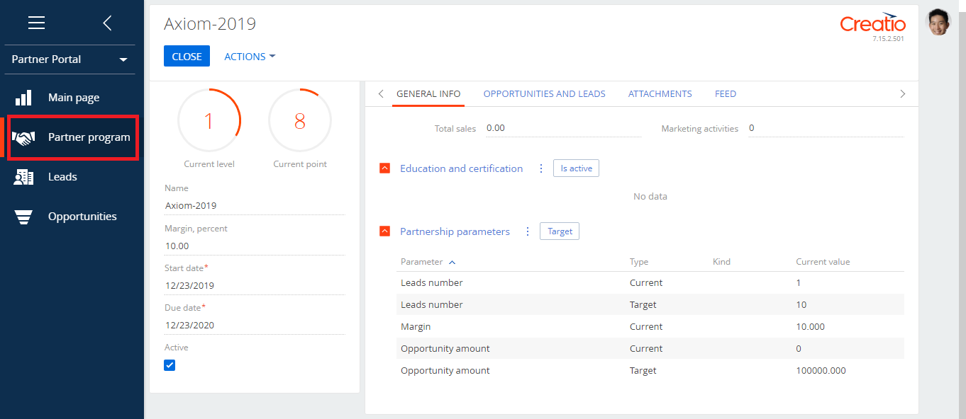The image size is (966, 419).
Task: Collapse the Partnership parameters group
Action: (384, 230)
